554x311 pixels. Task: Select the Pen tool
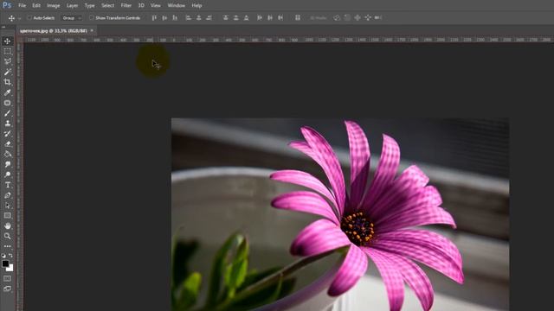point(7,195)
